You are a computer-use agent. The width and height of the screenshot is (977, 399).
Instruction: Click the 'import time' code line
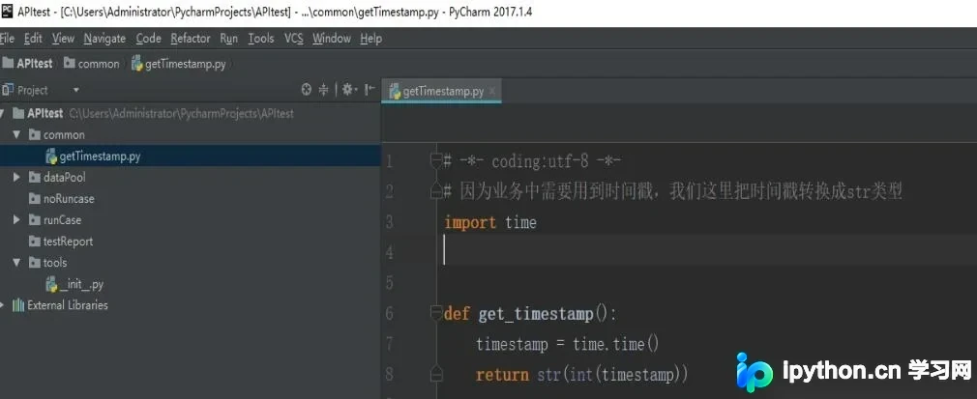[x=490, y=222]
